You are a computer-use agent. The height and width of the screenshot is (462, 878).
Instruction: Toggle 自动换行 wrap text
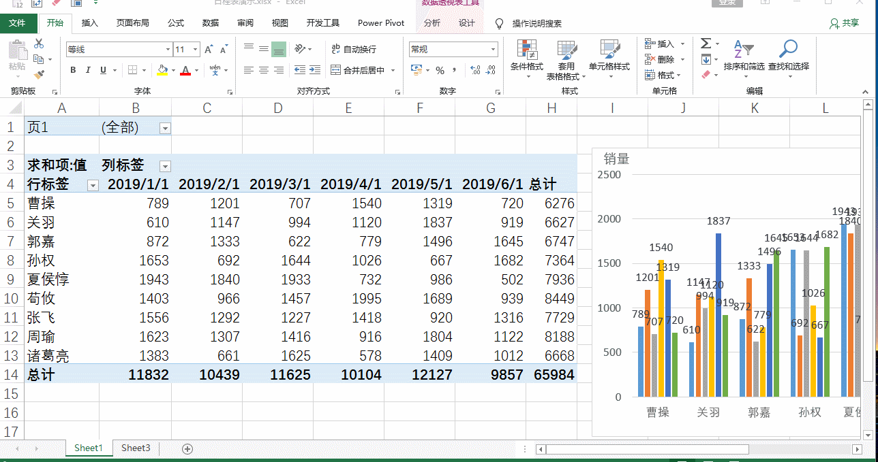coord(353,49)
